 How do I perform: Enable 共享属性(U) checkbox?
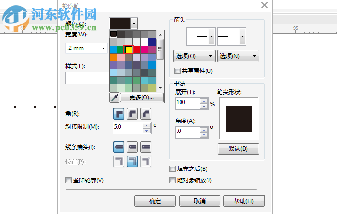coord(177,71)
